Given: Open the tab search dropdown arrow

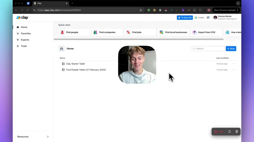Looking at the screenshot, I should click(238, 3).
